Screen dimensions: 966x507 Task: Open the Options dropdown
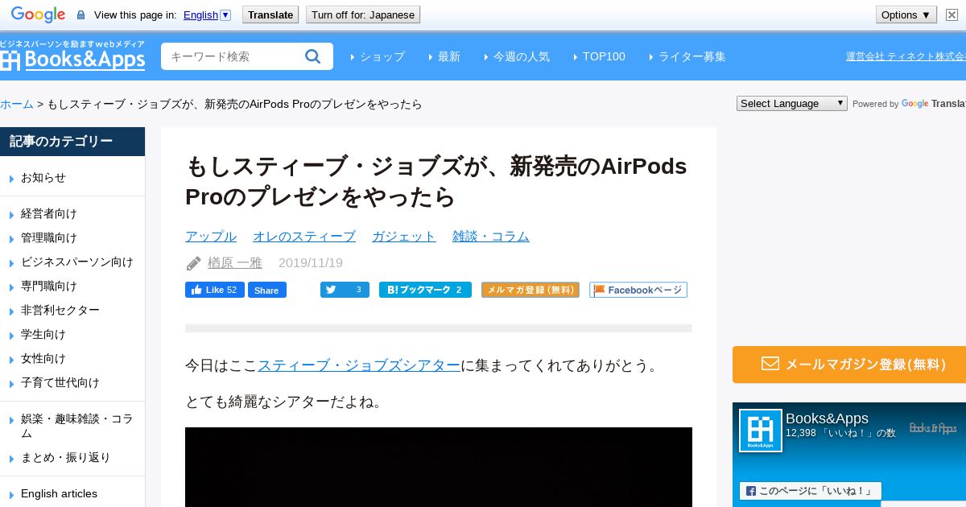[906, 14]
